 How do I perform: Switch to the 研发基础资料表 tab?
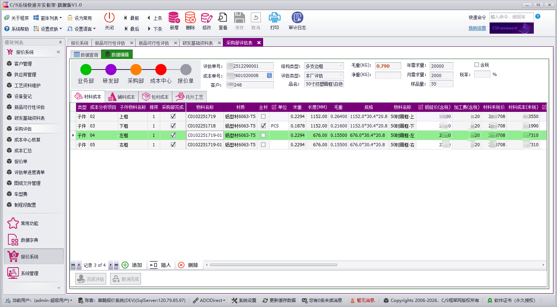click(x=198, y=43)
